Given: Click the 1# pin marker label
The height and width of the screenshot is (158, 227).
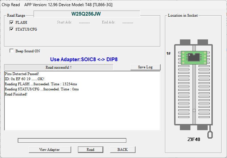Looking at the screenshot, I should 168,53.
